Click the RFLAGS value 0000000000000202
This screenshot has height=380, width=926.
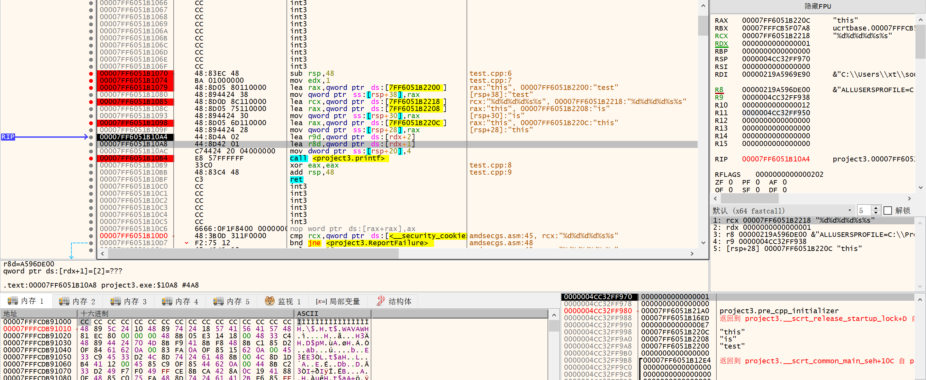click(x=789, y=174)
